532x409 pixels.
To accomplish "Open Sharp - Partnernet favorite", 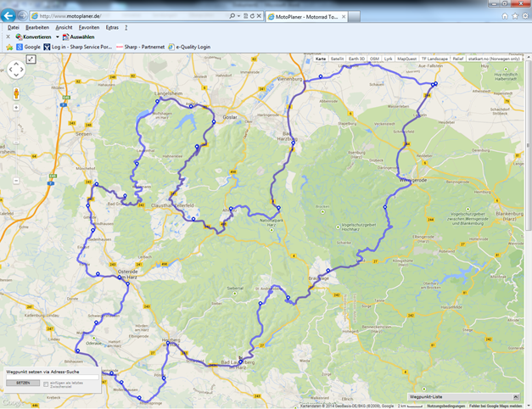I will (141, 47).
